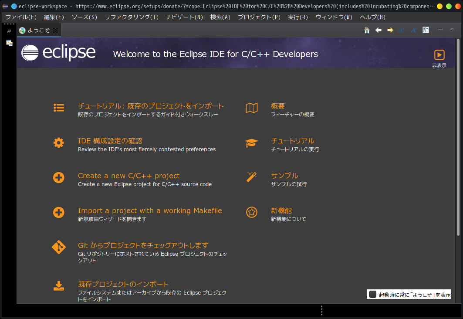The height and width of the screenshot is (319, 463).
Task: Enlarge the font size using the larger A icon
Action: pos(413,30)
